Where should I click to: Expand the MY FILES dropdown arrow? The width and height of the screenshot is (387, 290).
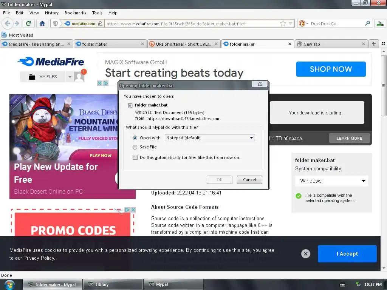tap(70, 77)
